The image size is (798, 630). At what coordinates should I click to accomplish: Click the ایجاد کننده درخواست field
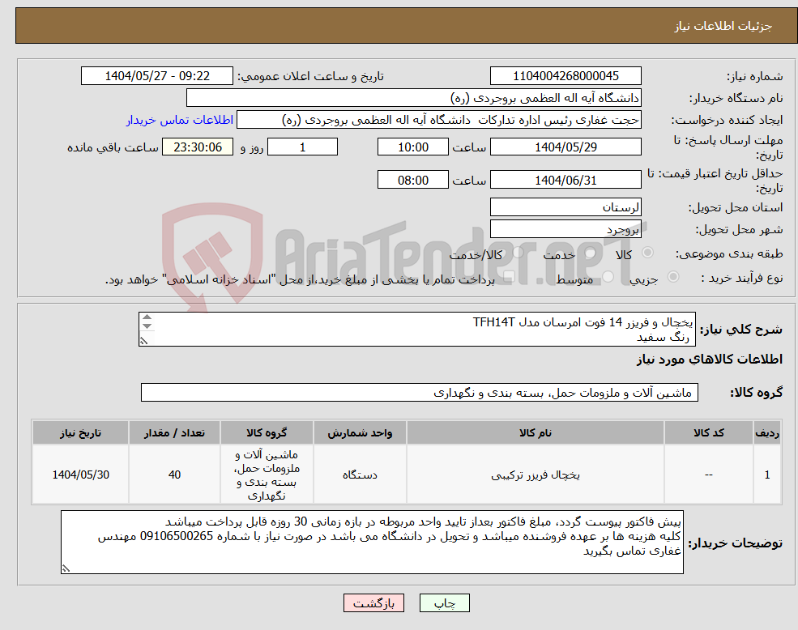[x=438, y=120]
